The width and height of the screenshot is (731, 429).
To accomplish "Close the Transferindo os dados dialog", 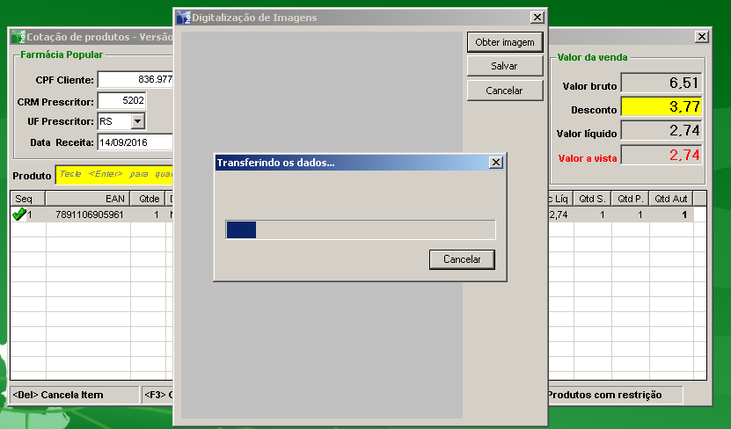I will tap(495, 163).
